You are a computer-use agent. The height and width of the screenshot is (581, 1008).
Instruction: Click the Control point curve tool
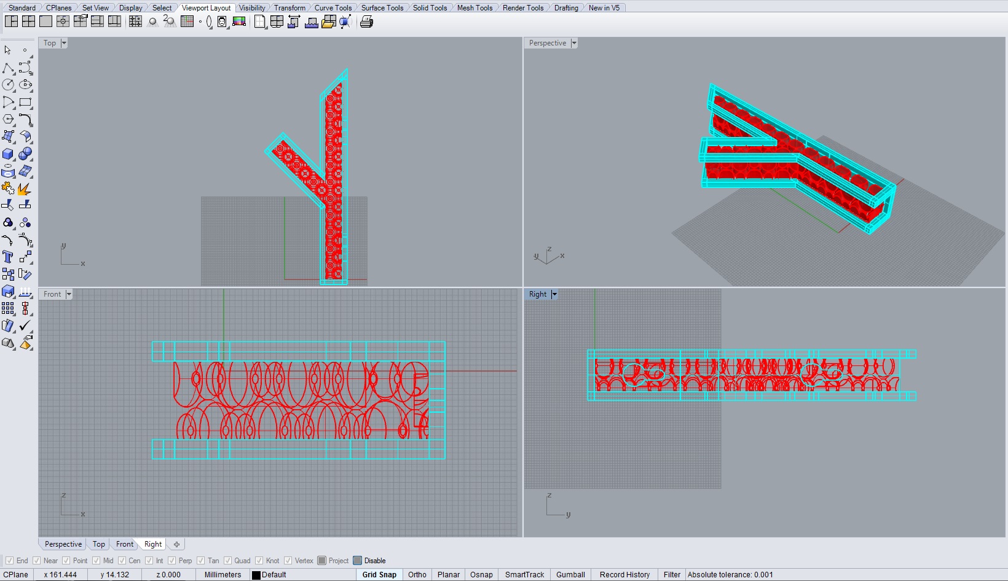point(25,68)
